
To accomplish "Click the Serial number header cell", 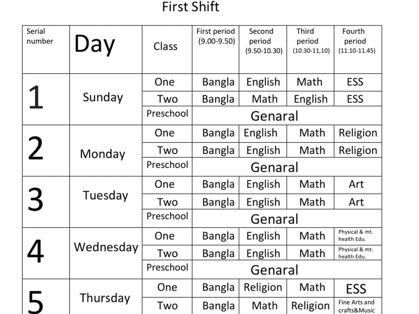I will tap(46, 49).
